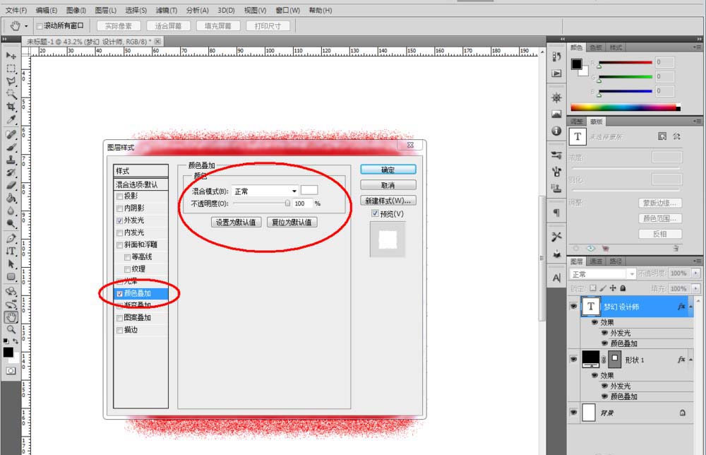This screenshot has width=706, height=455.
Task: Collapse effects of 形状 1 layer
Action: pos(690,360)
